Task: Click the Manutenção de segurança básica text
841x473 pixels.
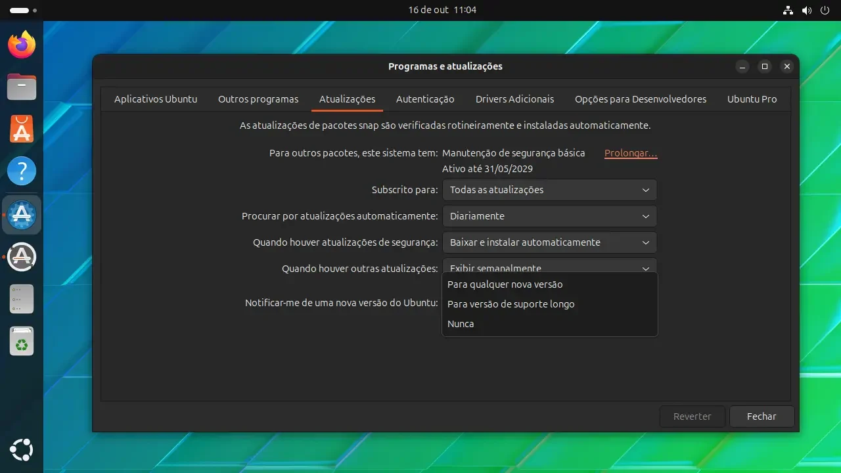Action: tap(514, 153)
